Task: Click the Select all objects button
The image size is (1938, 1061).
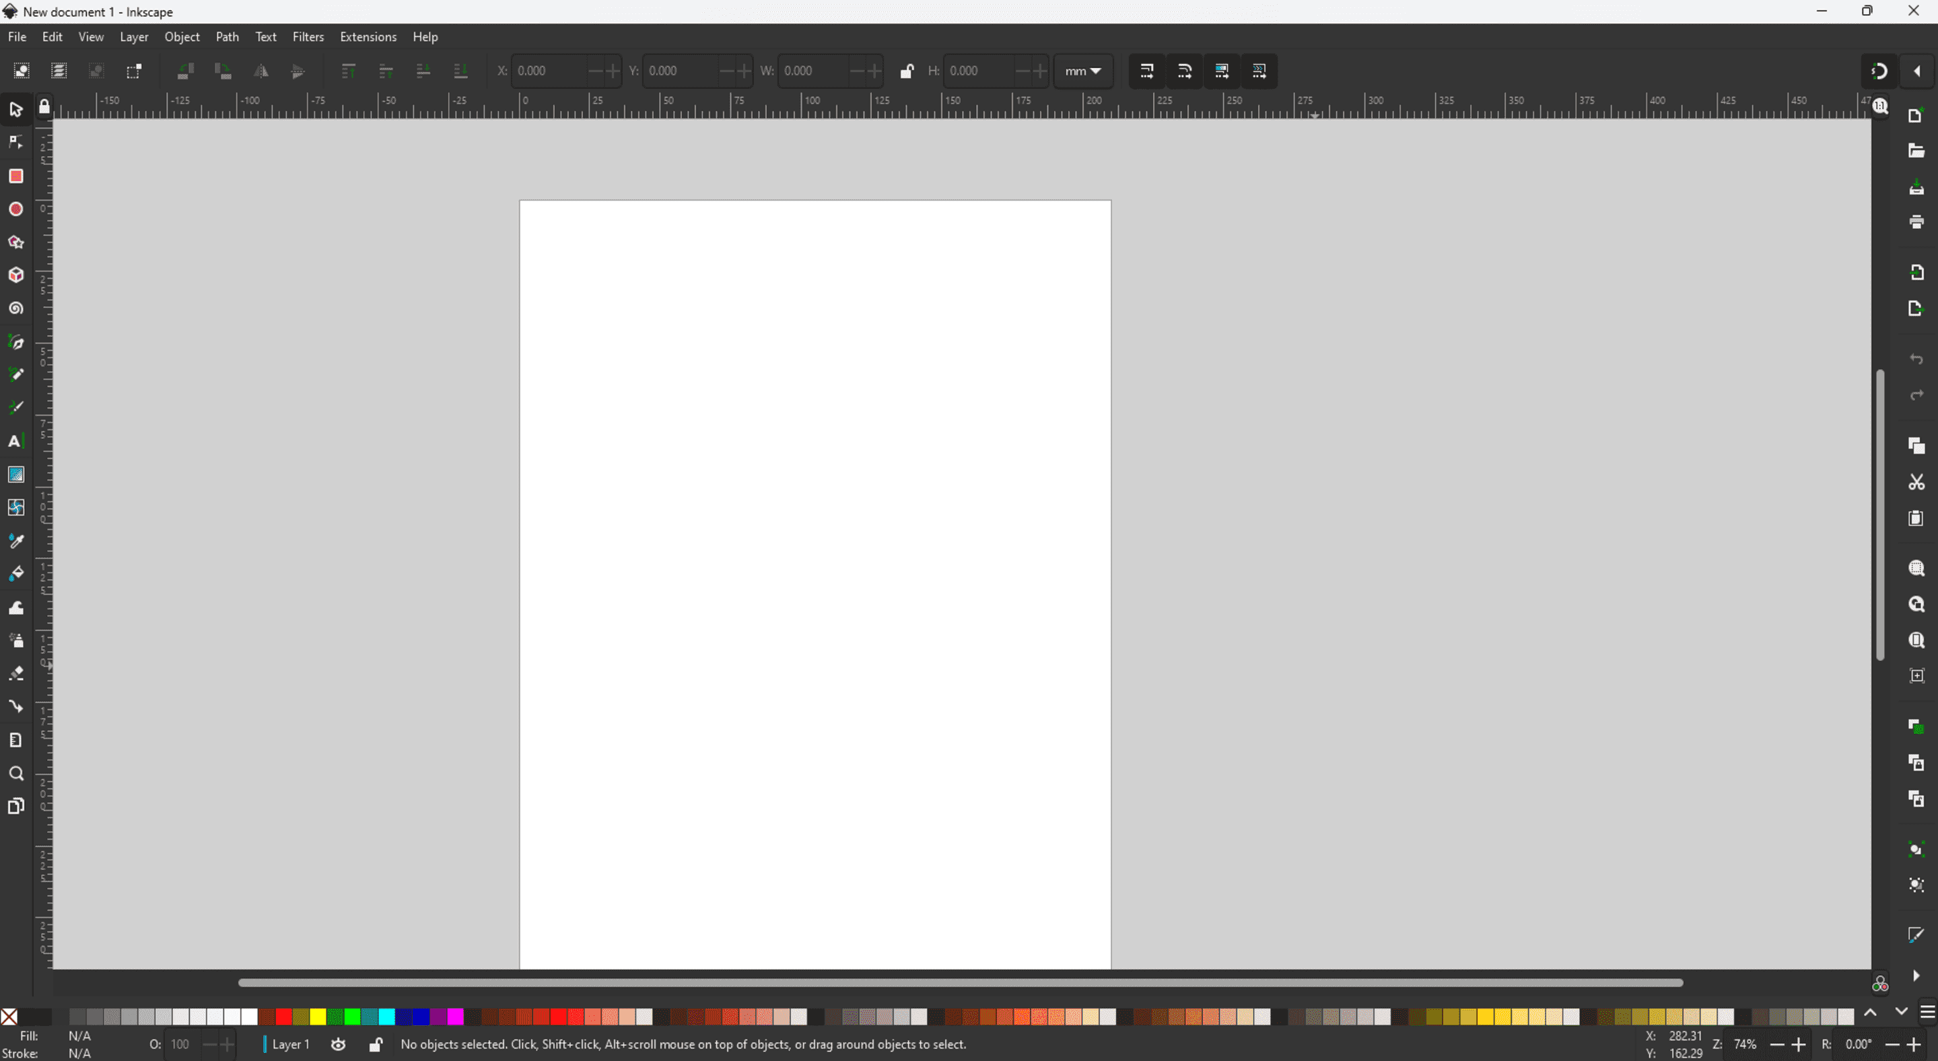Action: pyautogui.click(x=22, y=71)
